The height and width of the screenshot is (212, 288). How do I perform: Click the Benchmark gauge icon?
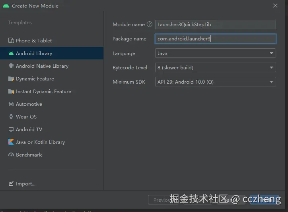tap(11, 155)
